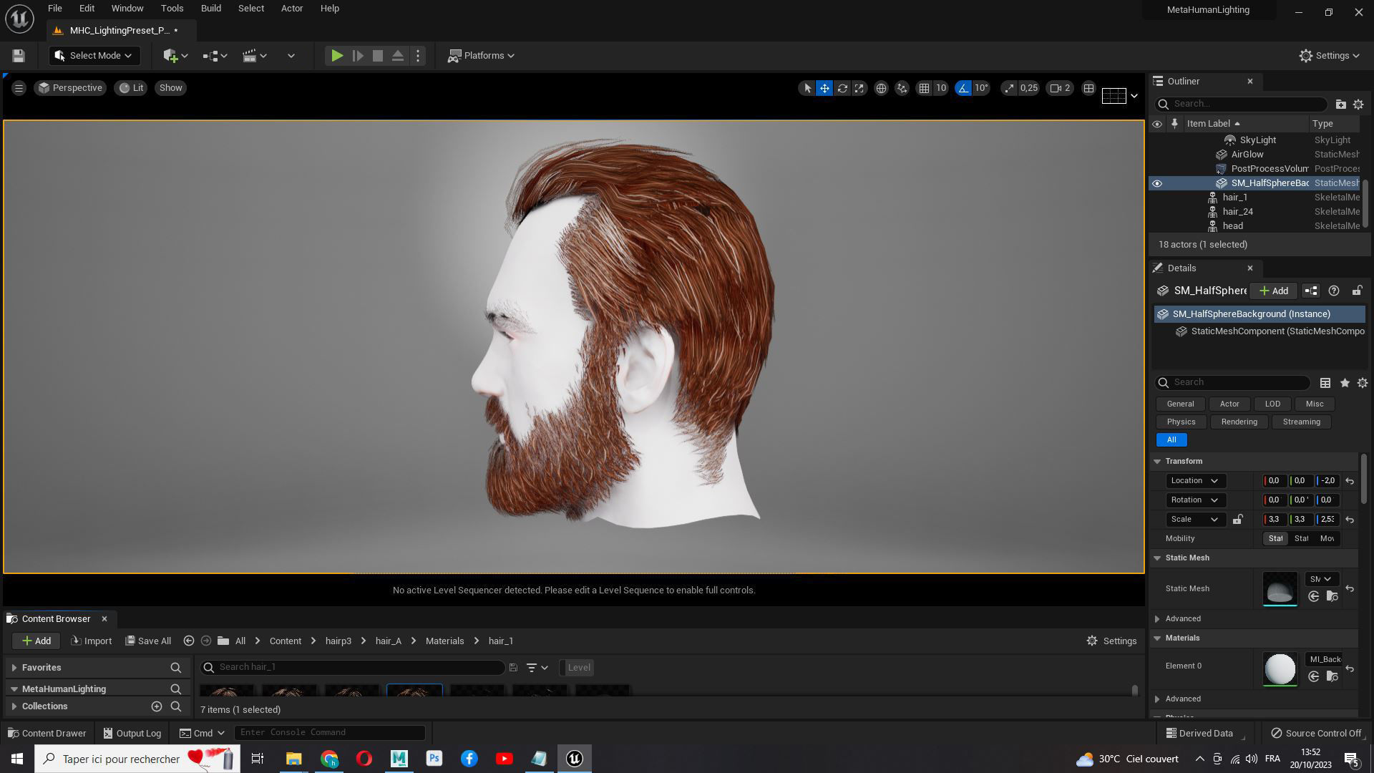Open the Actor menu

(292, 9)
